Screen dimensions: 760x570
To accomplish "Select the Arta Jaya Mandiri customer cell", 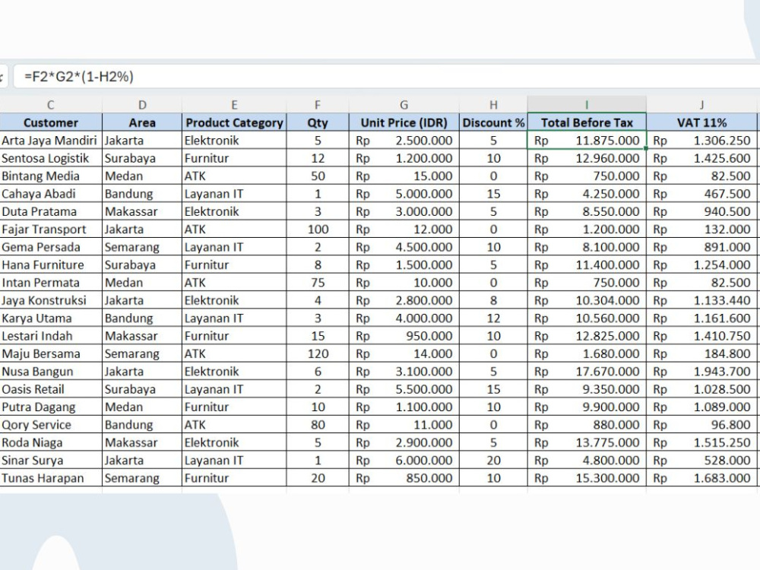I will pos(51,141).
